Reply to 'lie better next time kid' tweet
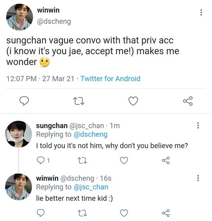The height and width of the screenshot is (221, 212). click(41, 213)
